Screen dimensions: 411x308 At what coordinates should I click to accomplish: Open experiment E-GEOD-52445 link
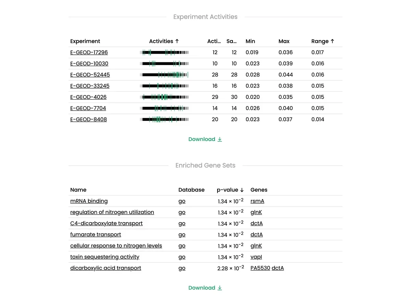click(90, 75)
